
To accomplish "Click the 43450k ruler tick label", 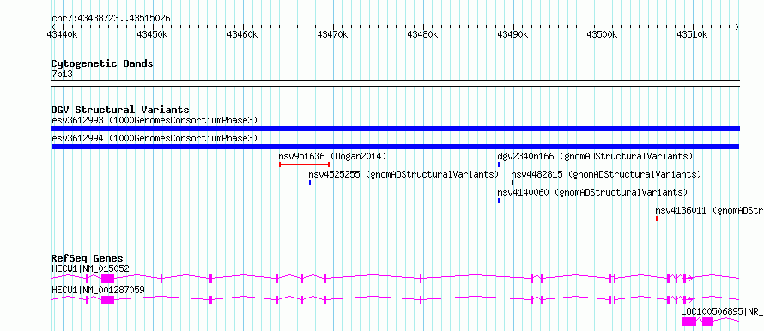I will coord(153,34).
